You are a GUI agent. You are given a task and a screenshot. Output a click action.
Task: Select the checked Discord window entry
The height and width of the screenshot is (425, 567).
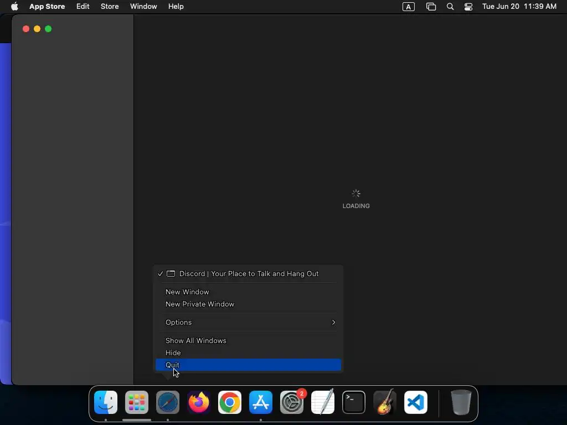[248, 273]
